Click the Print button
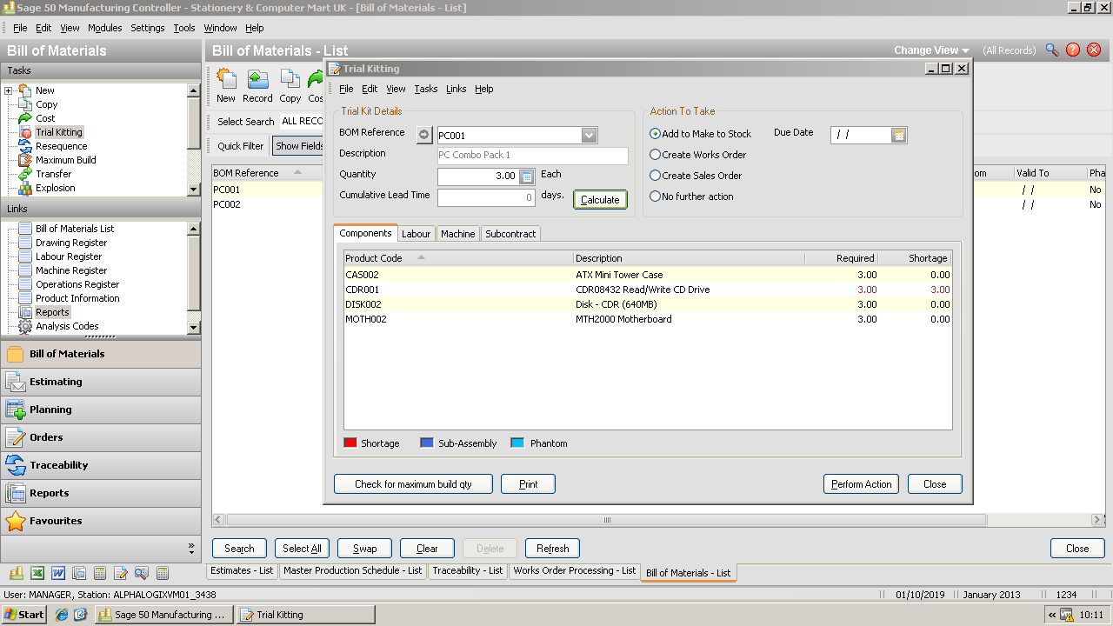The width and height of the screenshot is (1113, 626). [x=528, y=484]
